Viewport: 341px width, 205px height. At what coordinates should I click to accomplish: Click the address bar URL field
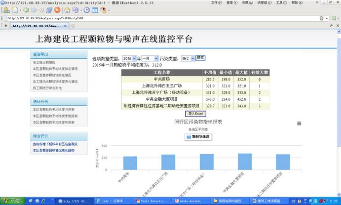[x=148, y=18]
